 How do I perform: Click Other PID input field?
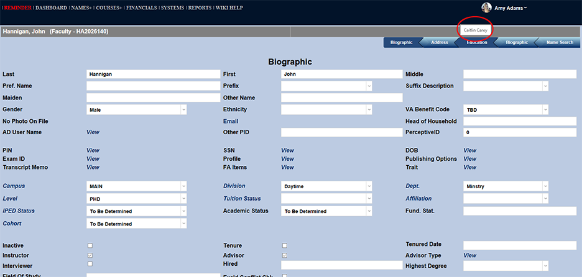(342, 132)
